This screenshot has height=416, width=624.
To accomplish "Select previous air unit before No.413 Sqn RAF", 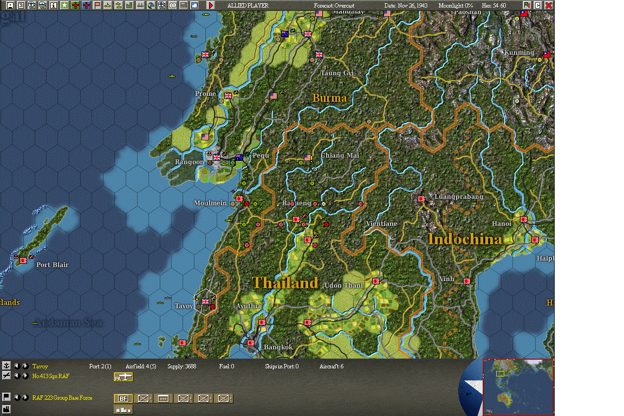I will [x=17, y=376].
